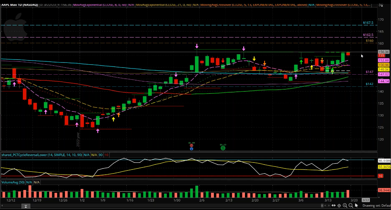
Task: Click the 144.14 price bubble
Action: coord(384,81)
